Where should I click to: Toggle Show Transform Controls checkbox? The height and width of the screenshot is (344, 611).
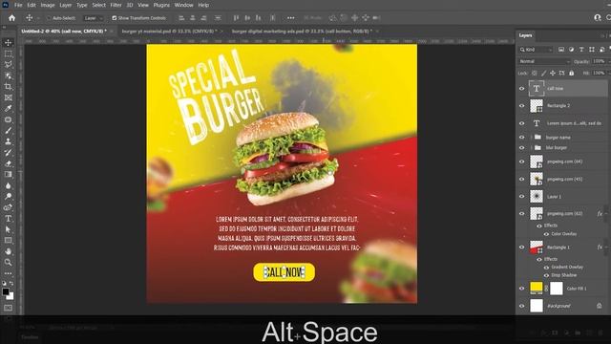coord(115,18)
